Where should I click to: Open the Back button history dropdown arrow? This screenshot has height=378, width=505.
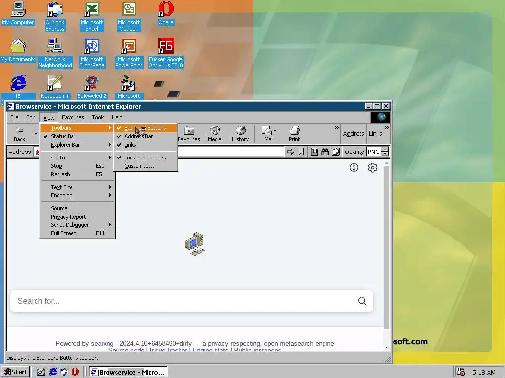click(x=36, y=134)
